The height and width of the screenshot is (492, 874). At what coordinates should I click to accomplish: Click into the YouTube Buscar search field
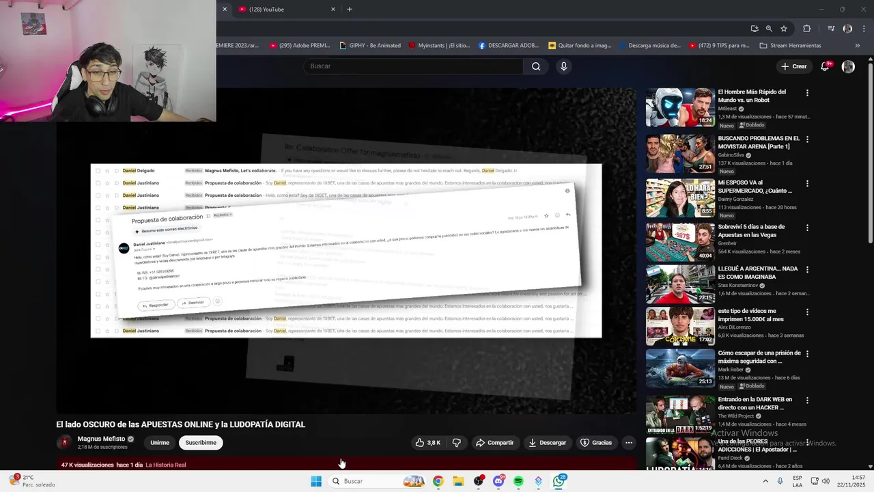point(413,66)
